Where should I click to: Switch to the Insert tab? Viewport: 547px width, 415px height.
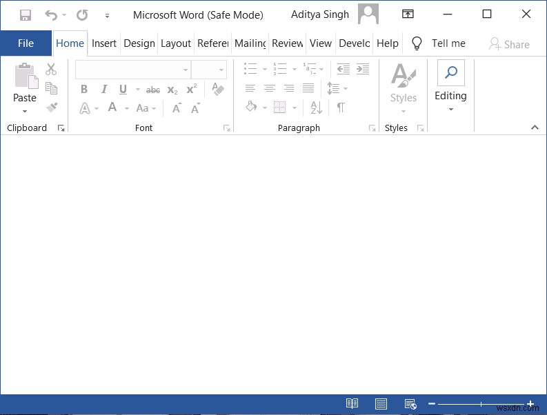[x=104, y=43]
